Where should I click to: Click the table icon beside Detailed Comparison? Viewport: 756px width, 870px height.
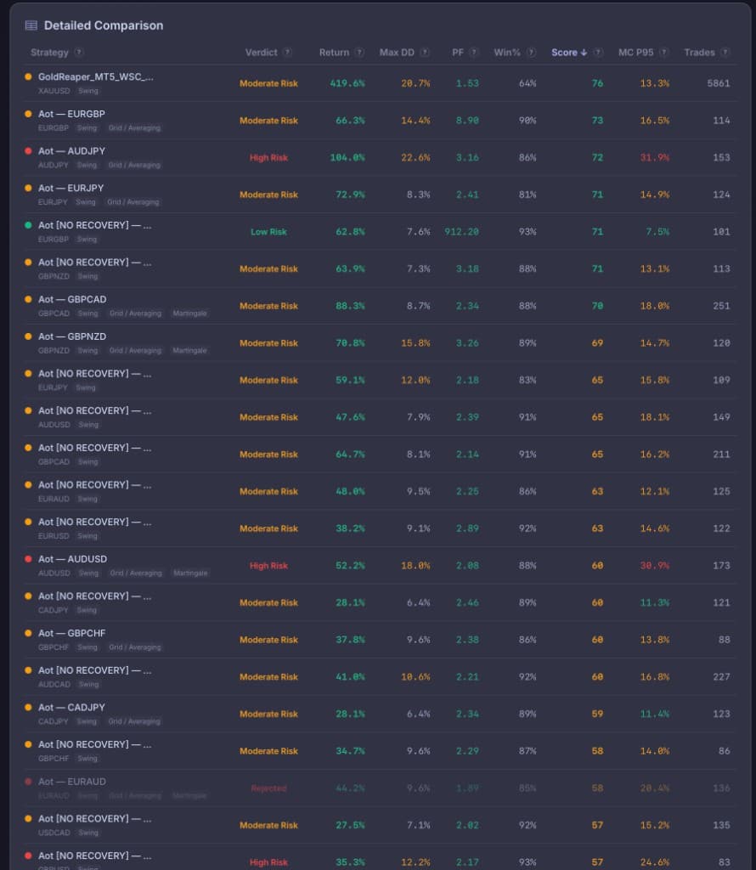pos(31,25)
